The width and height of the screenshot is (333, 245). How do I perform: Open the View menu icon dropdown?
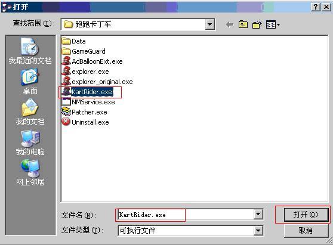273,25
